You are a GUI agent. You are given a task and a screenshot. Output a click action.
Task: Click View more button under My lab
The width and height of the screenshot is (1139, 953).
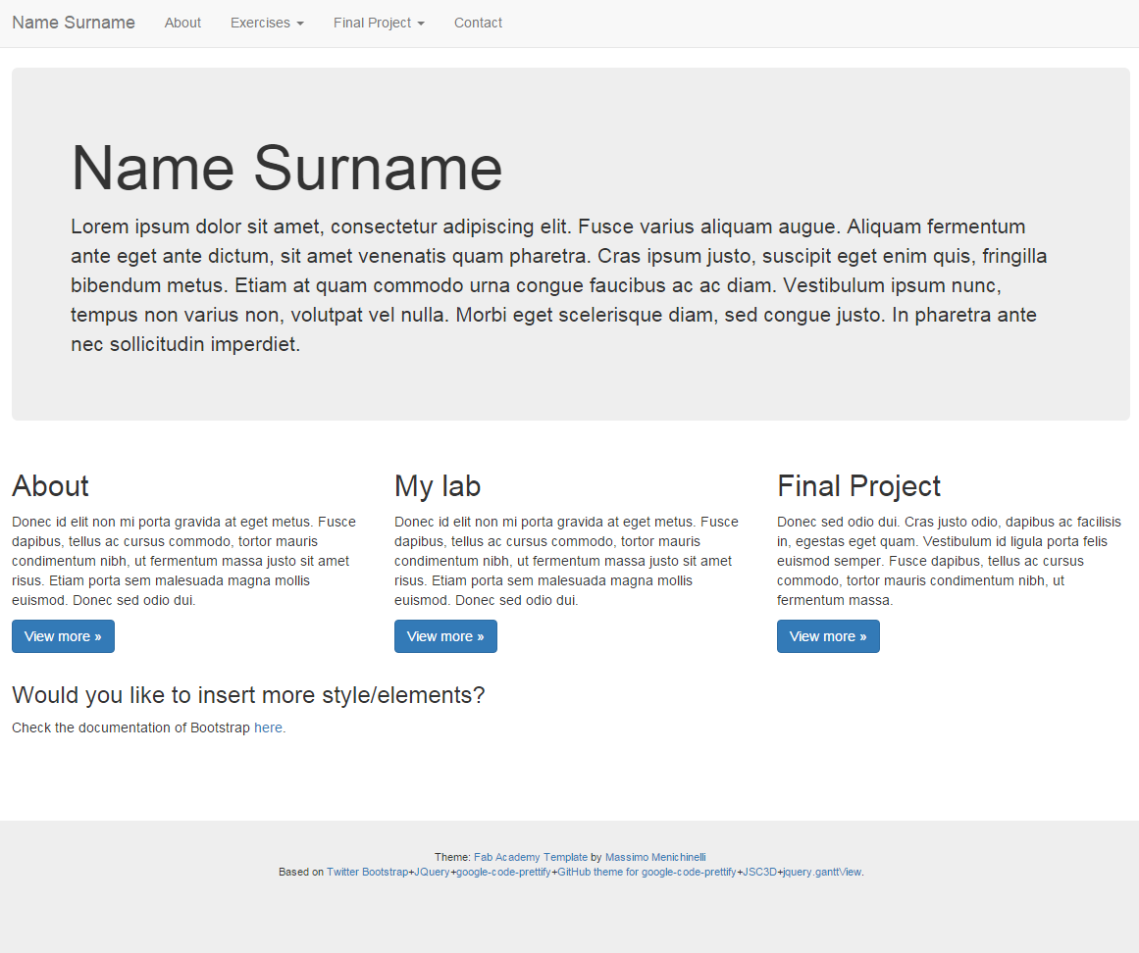coord(446,636)
